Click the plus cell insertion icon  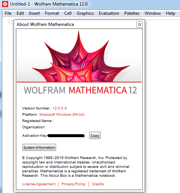click(11, 21)
